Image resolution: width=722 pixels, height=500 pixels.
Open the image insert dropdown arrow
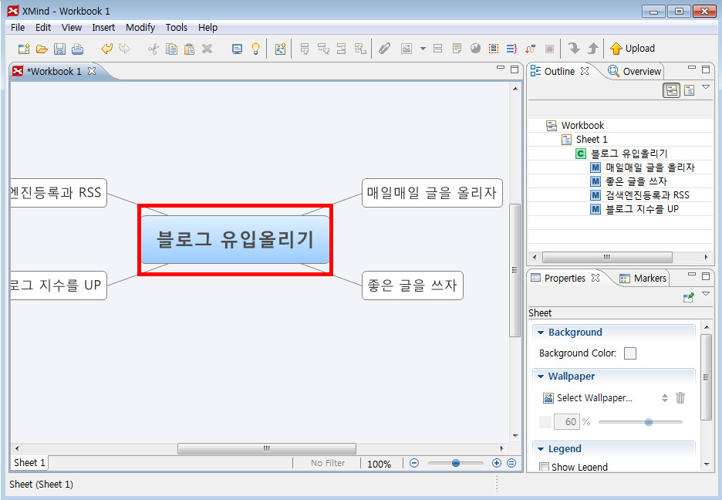[x=423, y=49]
